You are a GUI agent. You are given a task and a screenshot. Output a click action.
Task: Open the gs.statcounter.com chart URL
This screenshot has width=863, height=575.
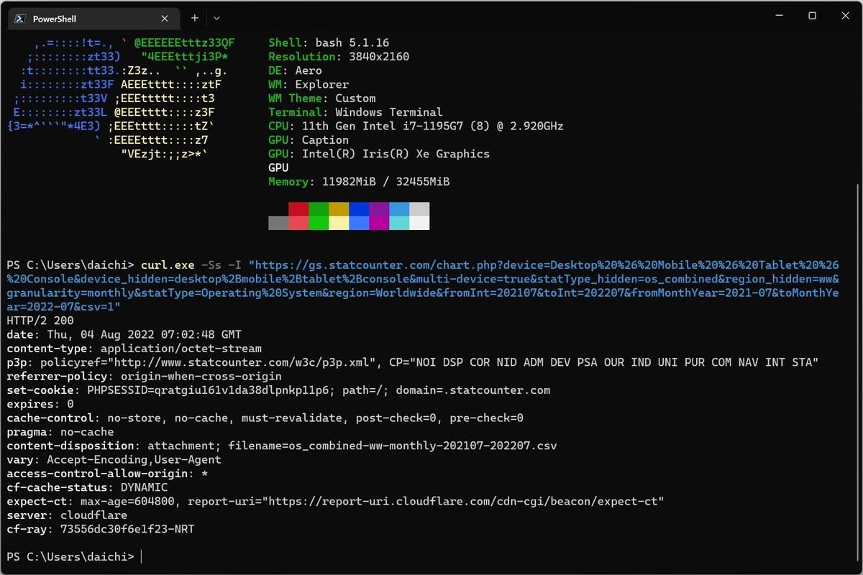tap(423, 286)
